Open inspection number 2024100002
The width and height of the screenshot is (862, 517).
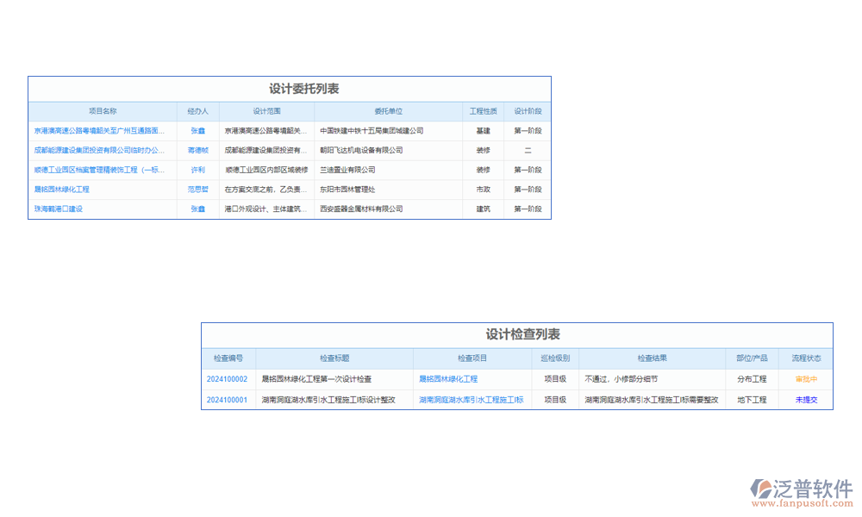[227, 379]
